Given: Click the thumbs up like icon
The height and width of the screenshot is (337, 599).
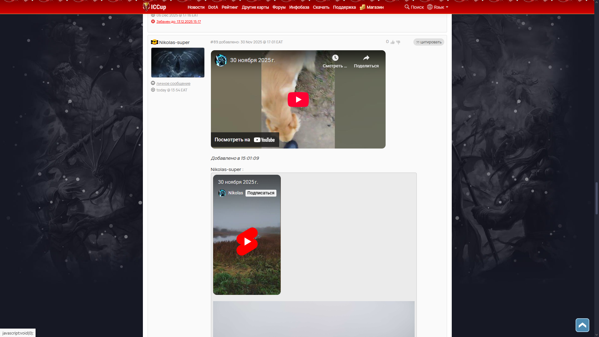Looking at the screenshot, I should coord(392,42).
